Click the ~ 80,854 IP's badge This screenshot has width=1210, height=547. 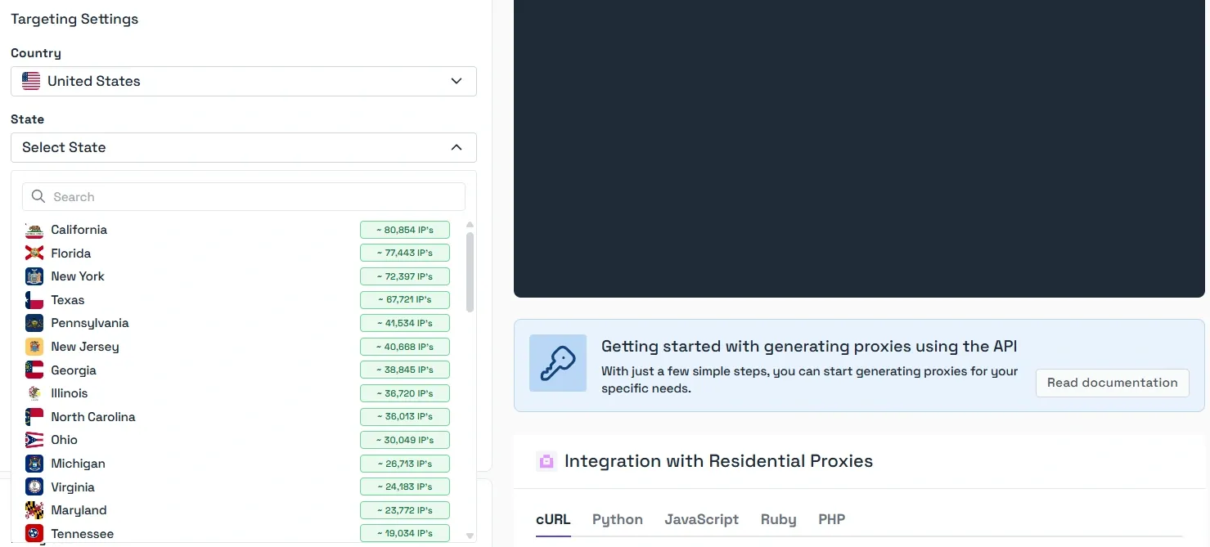click(x=405, y=230)
